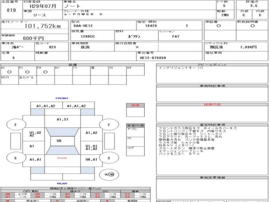Click the rear fender code U0,A1
270x202 pixels.
pyautogui.click(x=91, y=160)
